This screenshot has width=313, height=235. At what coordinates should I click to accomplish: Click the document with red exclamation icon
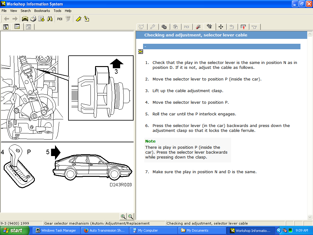(243, 27)
